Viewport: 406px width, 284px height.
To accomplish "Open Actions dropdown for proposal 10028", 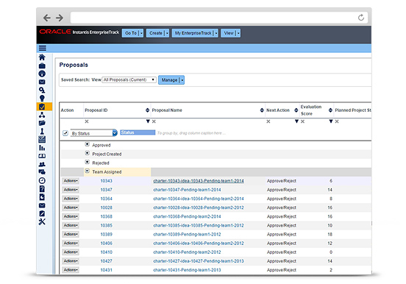I will point(71,207).
